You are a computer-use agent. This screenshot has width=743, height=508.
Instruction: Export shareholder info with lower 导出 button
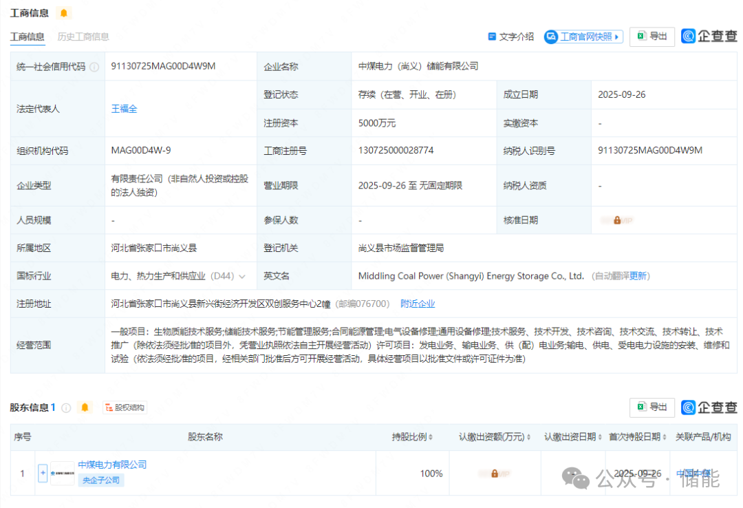click(652, 407)
